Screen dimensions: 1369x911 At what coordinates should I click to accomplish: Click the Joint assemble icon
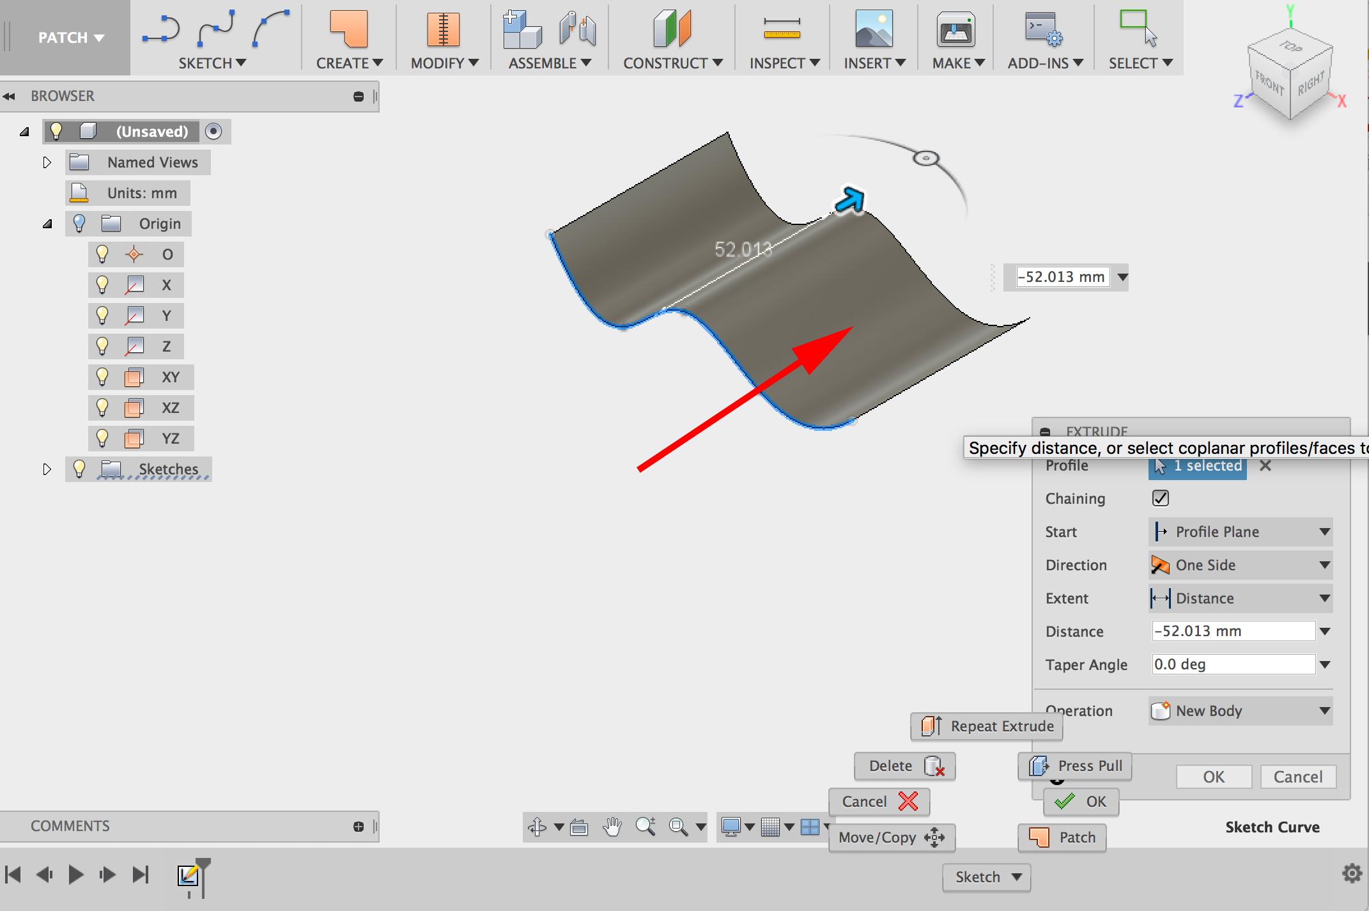point(577,29)
